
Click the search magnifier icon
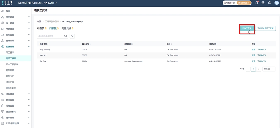coord(66,36)
